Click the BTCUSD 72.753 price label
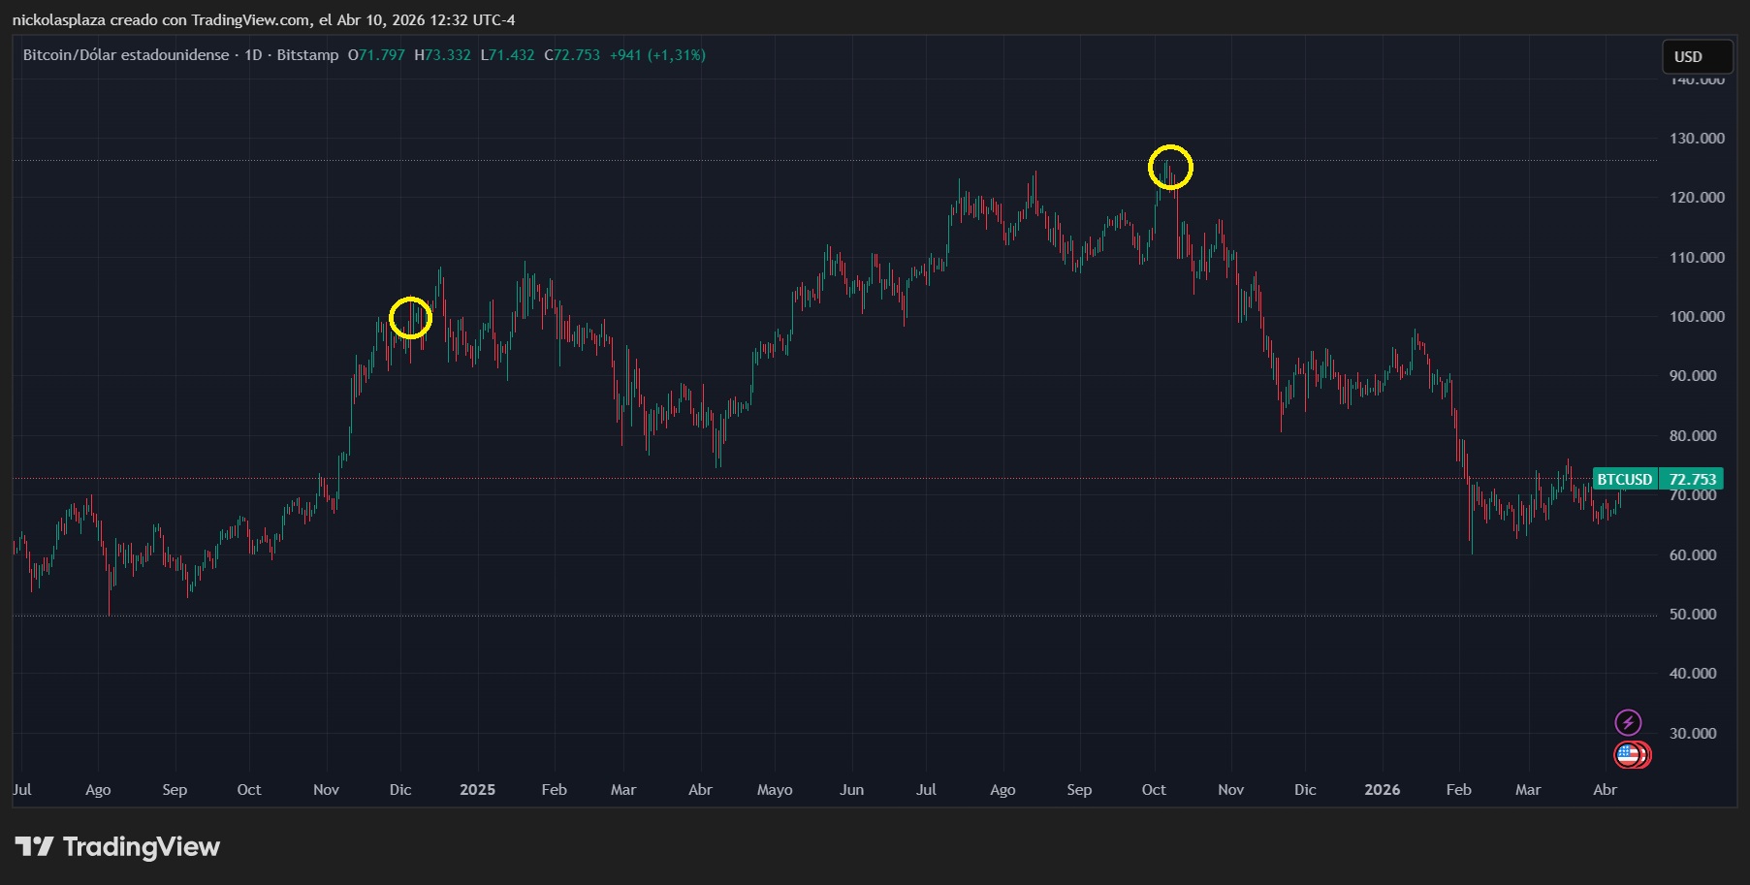Image resolution: width=1750 pixels, height=885 pixels. click(x=1658, y=479)
